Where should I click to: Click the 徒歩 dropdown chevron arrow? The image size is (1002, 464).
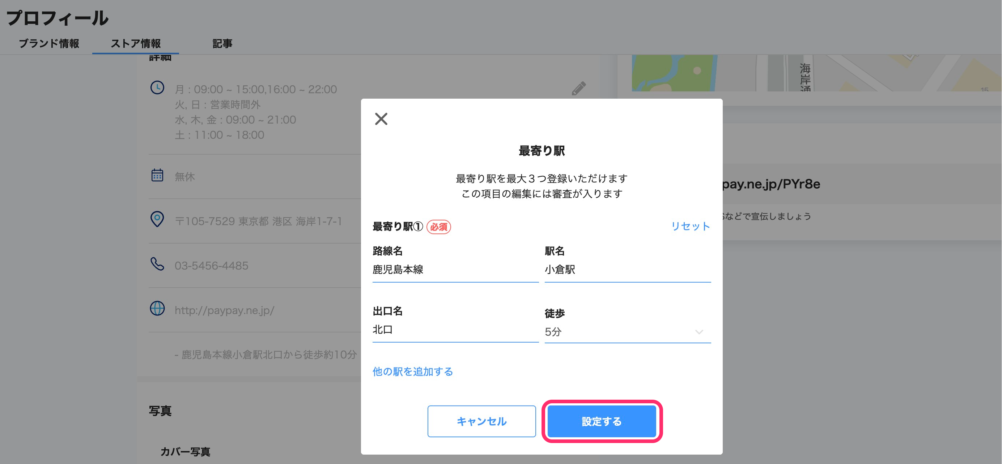699,332
